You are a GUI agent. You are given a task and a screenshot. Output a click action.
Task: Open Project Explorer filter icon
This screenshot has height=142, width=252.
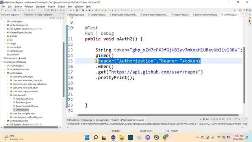57,18
